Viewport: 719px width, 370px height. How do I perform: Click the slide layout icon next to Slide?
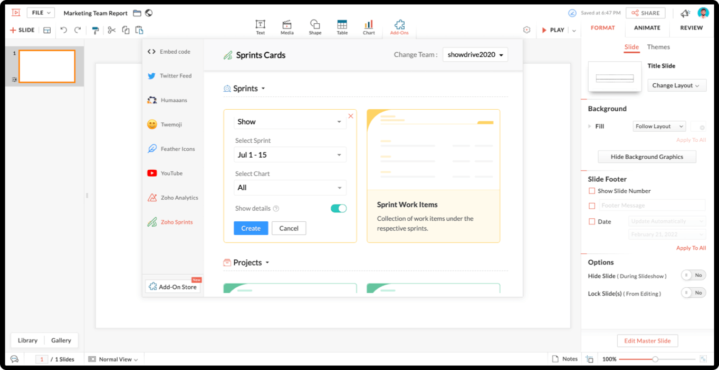pyautogui.click(x=47, y=30)
